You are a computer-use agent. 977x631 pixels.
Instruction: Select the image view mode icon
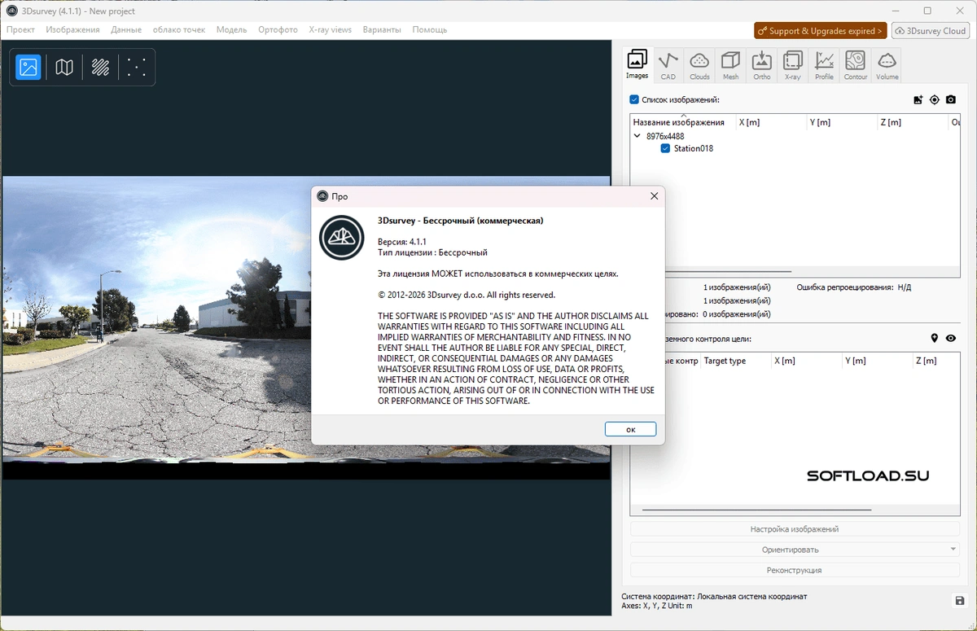point(28,67)
